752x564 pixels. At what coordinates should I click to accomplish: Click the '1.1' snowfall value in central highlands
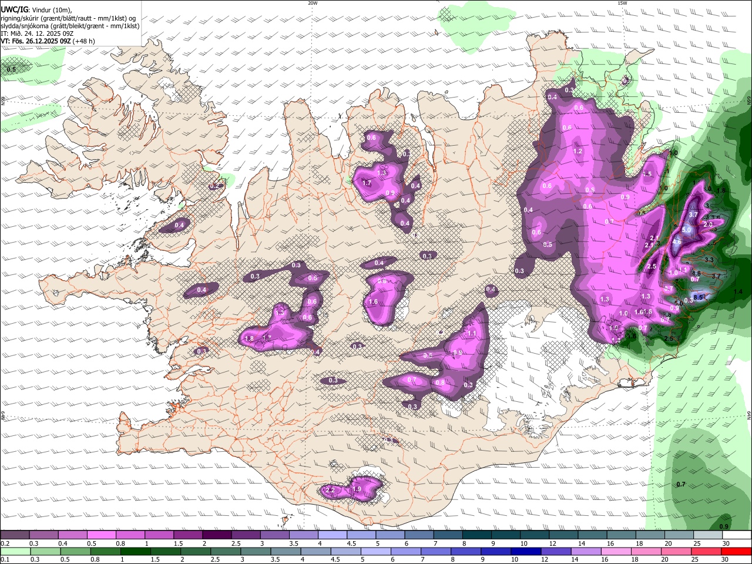pos(471,333)
